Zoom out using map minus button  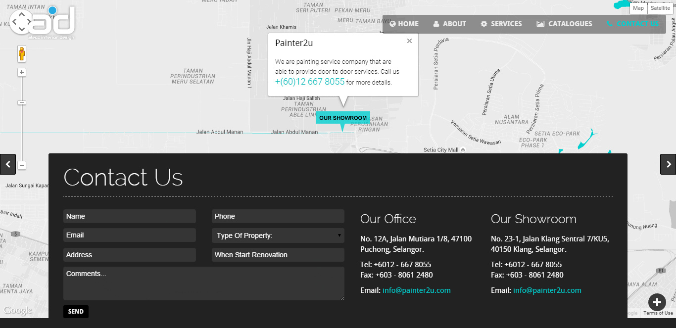coord(22,165)
